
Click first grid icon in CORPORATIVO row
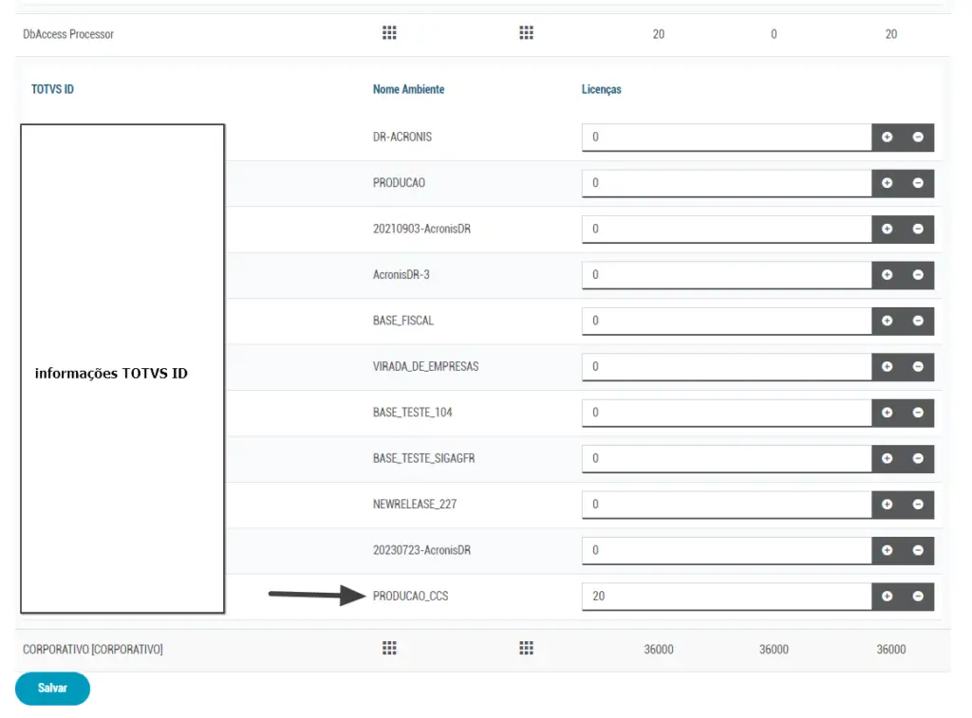coord(389,649)
